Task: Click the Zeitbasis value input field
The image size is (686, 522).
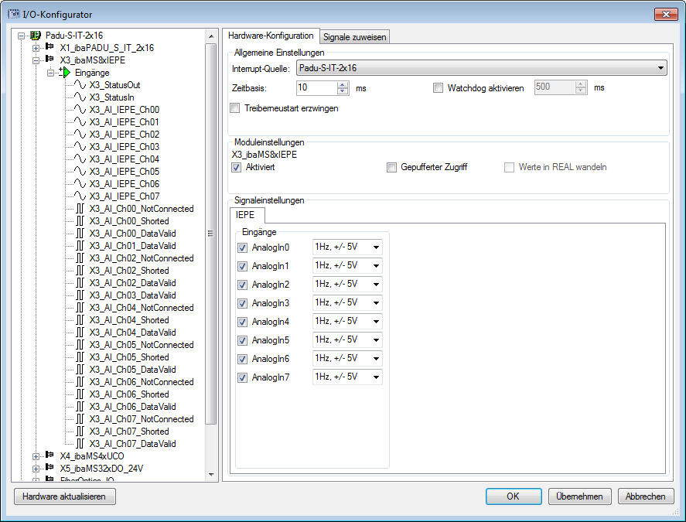Action: pyautogui.click(x=316, y=88)
